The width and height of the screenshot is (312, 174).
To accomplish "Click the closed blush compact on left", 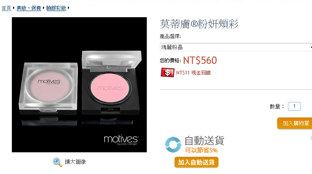I will pyautogui.click(x=48, y=88).
